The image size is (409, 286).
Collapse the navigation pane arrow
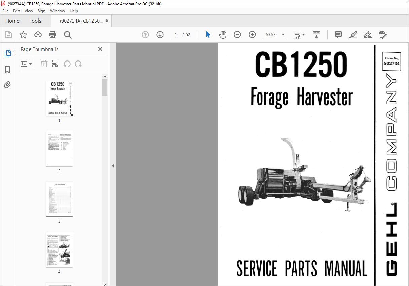(113, 166)
